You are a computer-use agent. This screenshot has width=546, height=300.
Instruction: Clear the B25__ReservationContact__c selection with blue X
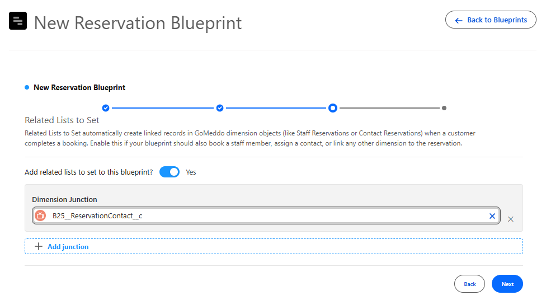click(x=492, y=216)
